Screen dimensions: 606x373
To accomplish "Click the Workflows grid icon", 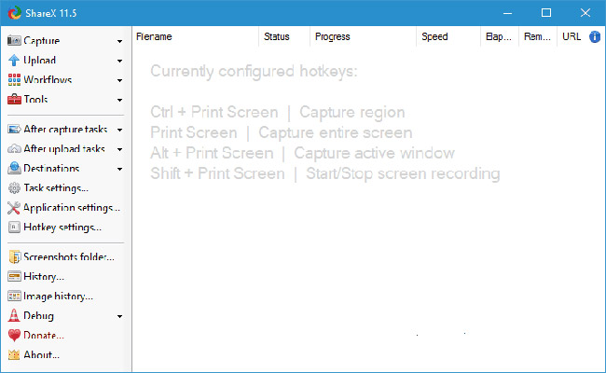I will point(14,79).
